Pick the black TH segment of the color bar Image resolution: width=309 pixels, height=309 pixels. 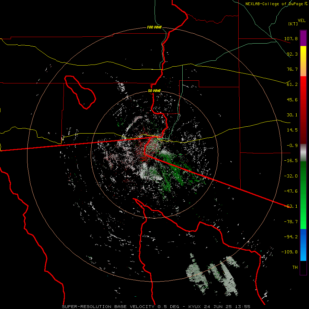tap(303, 267)
